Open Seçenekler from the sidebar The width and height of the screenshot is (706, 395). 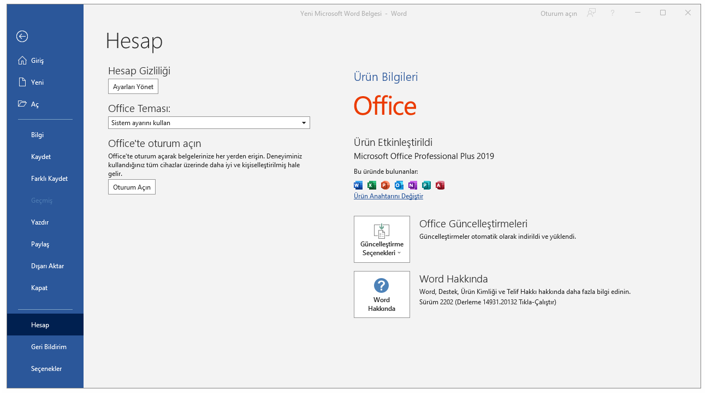point(46,369)
